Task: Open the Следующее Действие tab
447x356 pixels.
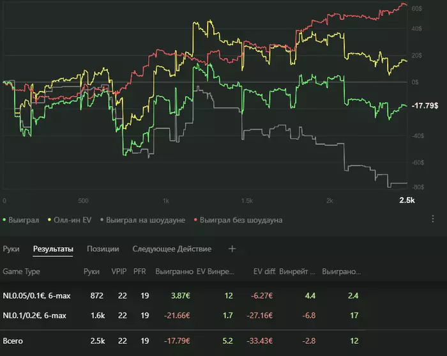Action: click(172, 249)
